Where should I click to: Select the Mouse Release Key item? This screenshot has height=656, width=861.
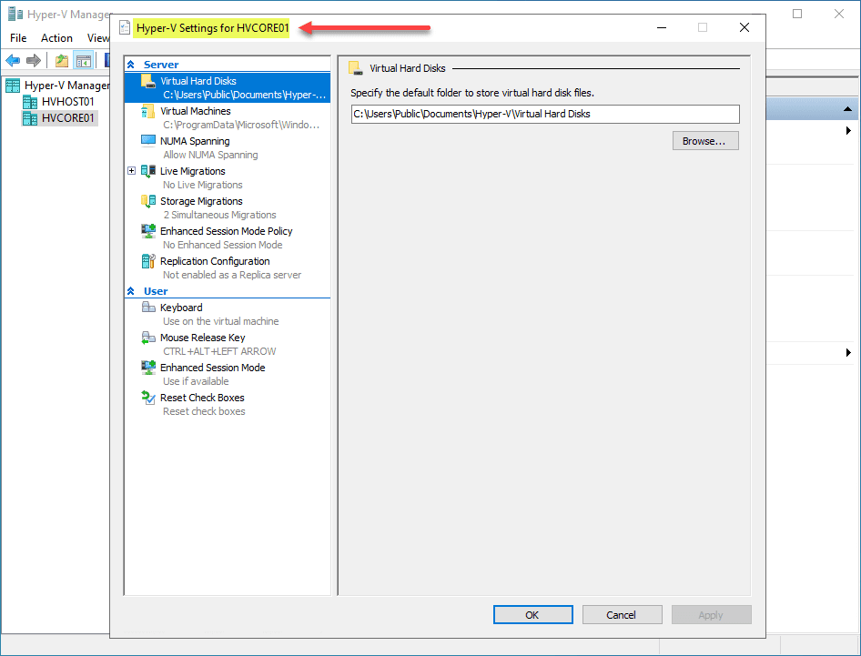[228, 344]
